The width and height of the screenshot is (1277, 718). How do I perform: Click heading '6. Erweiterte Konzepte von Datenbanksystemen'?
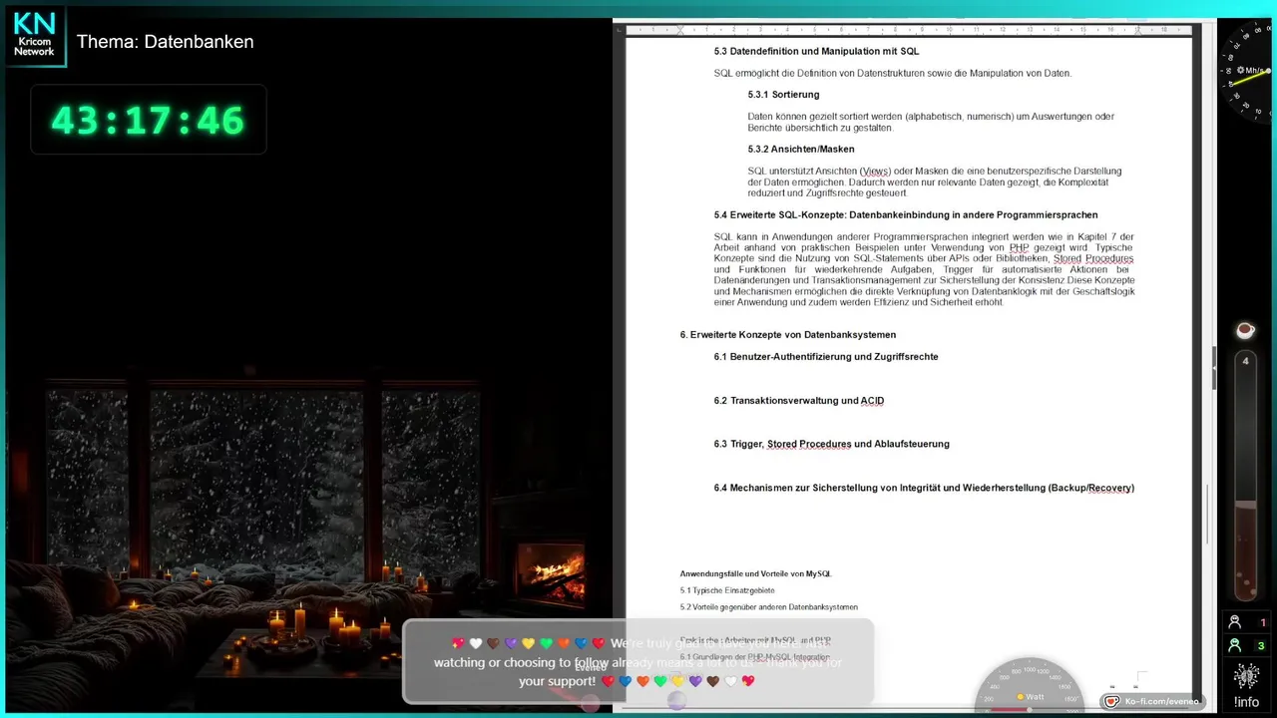click(x=788, y=335)
